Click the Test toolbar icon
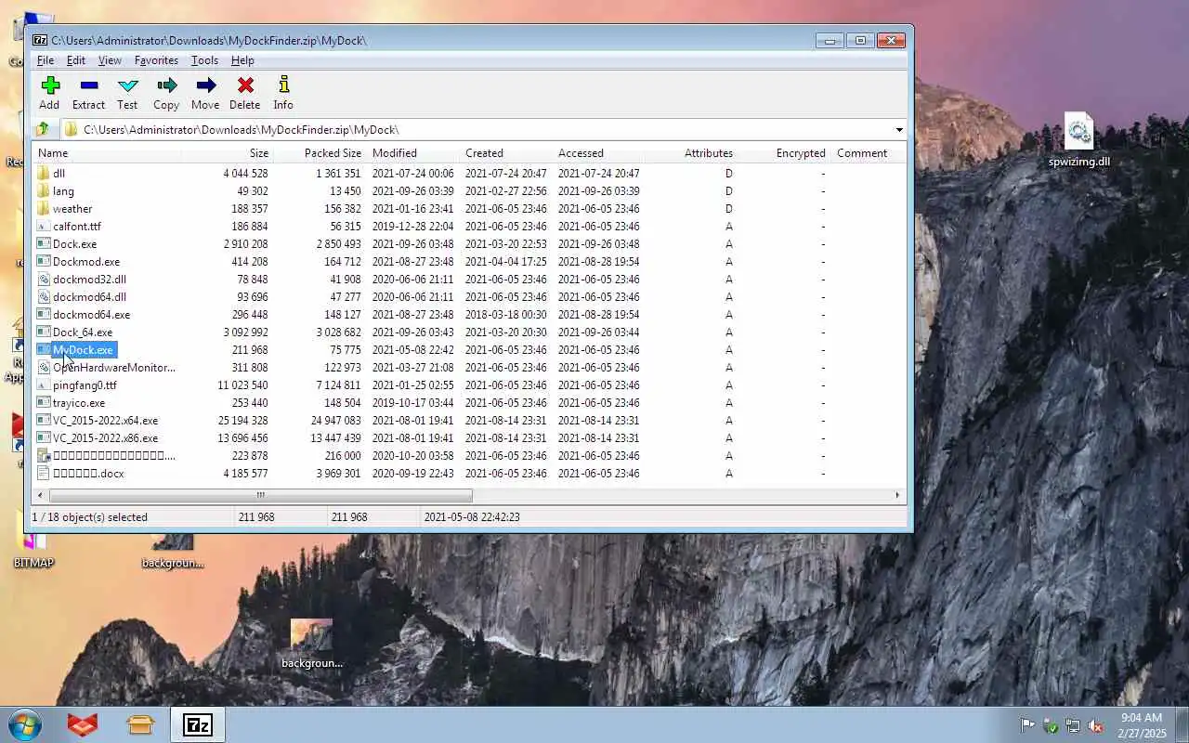This screenshot has width=1189, height=743. point(127,85)
